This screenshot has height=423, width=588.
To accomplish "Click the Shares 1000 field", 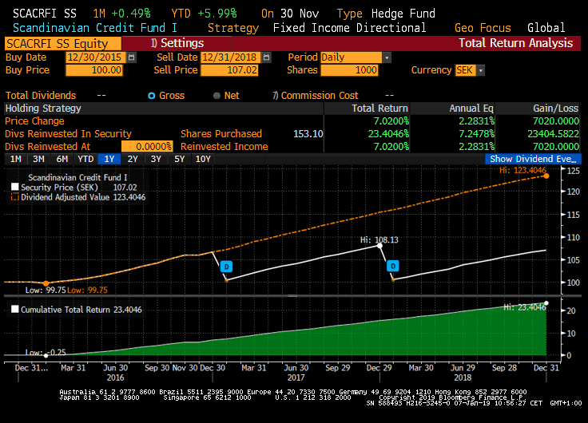I will [349, 70].
